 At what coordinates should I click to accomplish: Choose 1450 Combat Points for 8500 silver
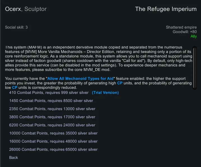tap(51, 101)
